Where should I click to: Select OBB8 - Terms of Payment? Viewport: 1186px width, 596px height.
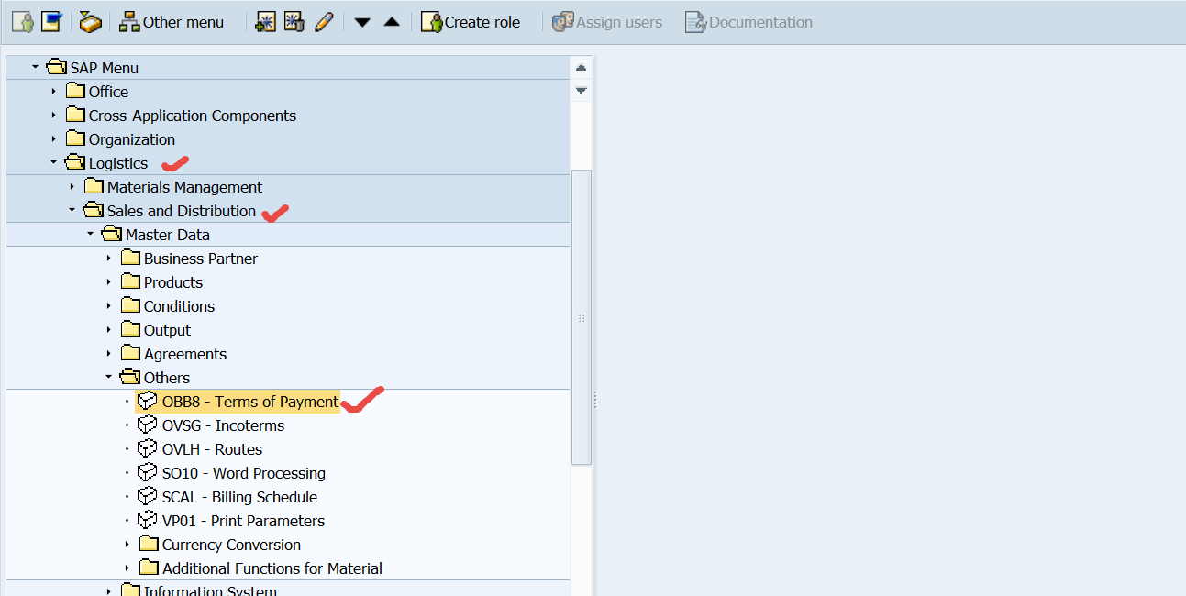click(250, 402)
